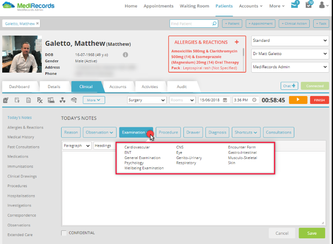This screenshot has width=333, height=244.
Task: Open Patients in top navigation
Action: pos(224,6)
